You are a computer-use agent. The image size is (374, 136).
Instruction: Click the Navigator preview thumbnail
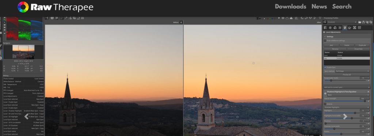pos(23,52)
